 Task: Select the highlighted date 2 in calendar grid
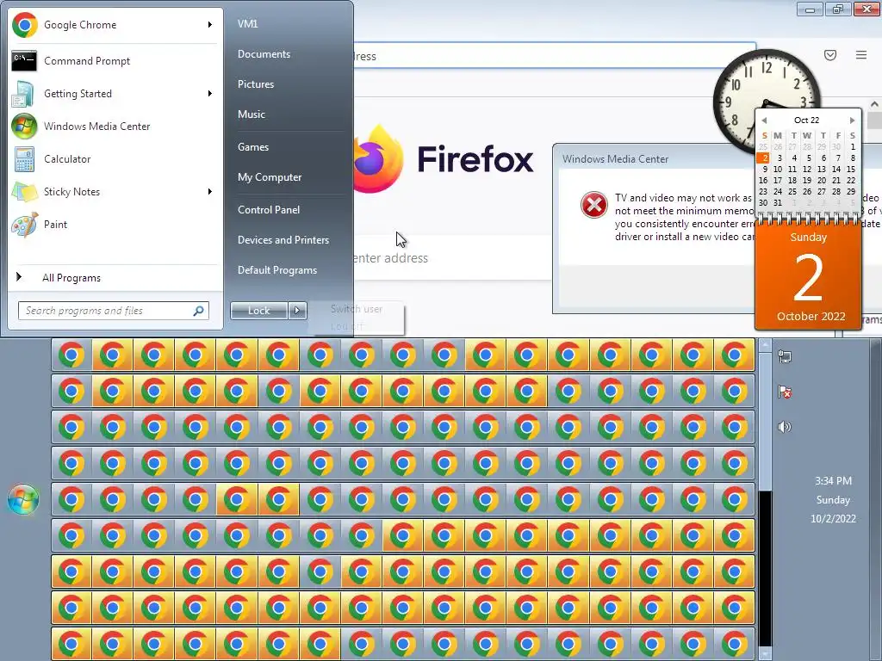pos(763,158)
